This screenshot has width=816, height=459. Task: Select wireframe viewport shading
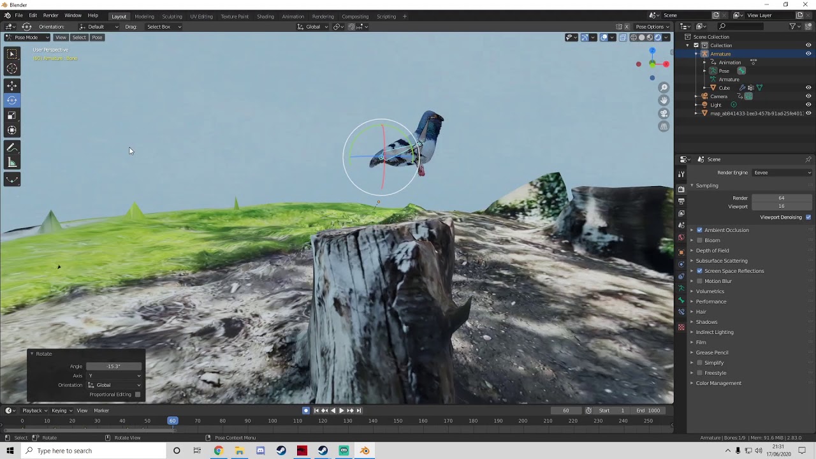click(633, 37)
